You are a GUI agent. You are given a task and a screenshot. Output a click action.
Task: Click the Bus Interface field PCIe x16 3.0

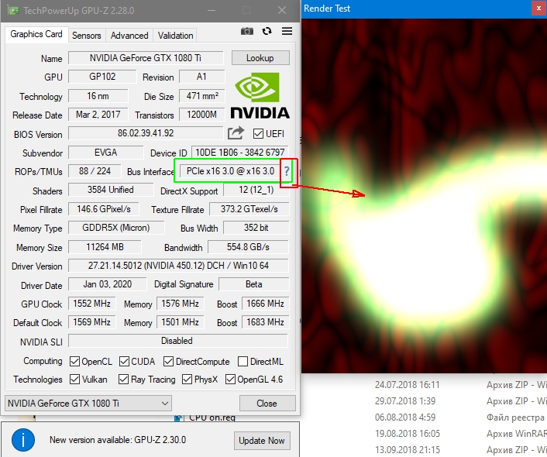point(230,171)
